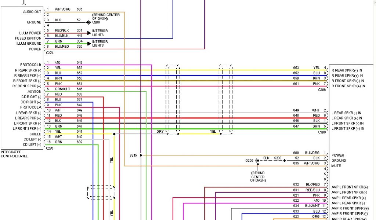Click the PROTOCOLB pin label
Viewport: 376px width, 220px height.
point(31,65)
